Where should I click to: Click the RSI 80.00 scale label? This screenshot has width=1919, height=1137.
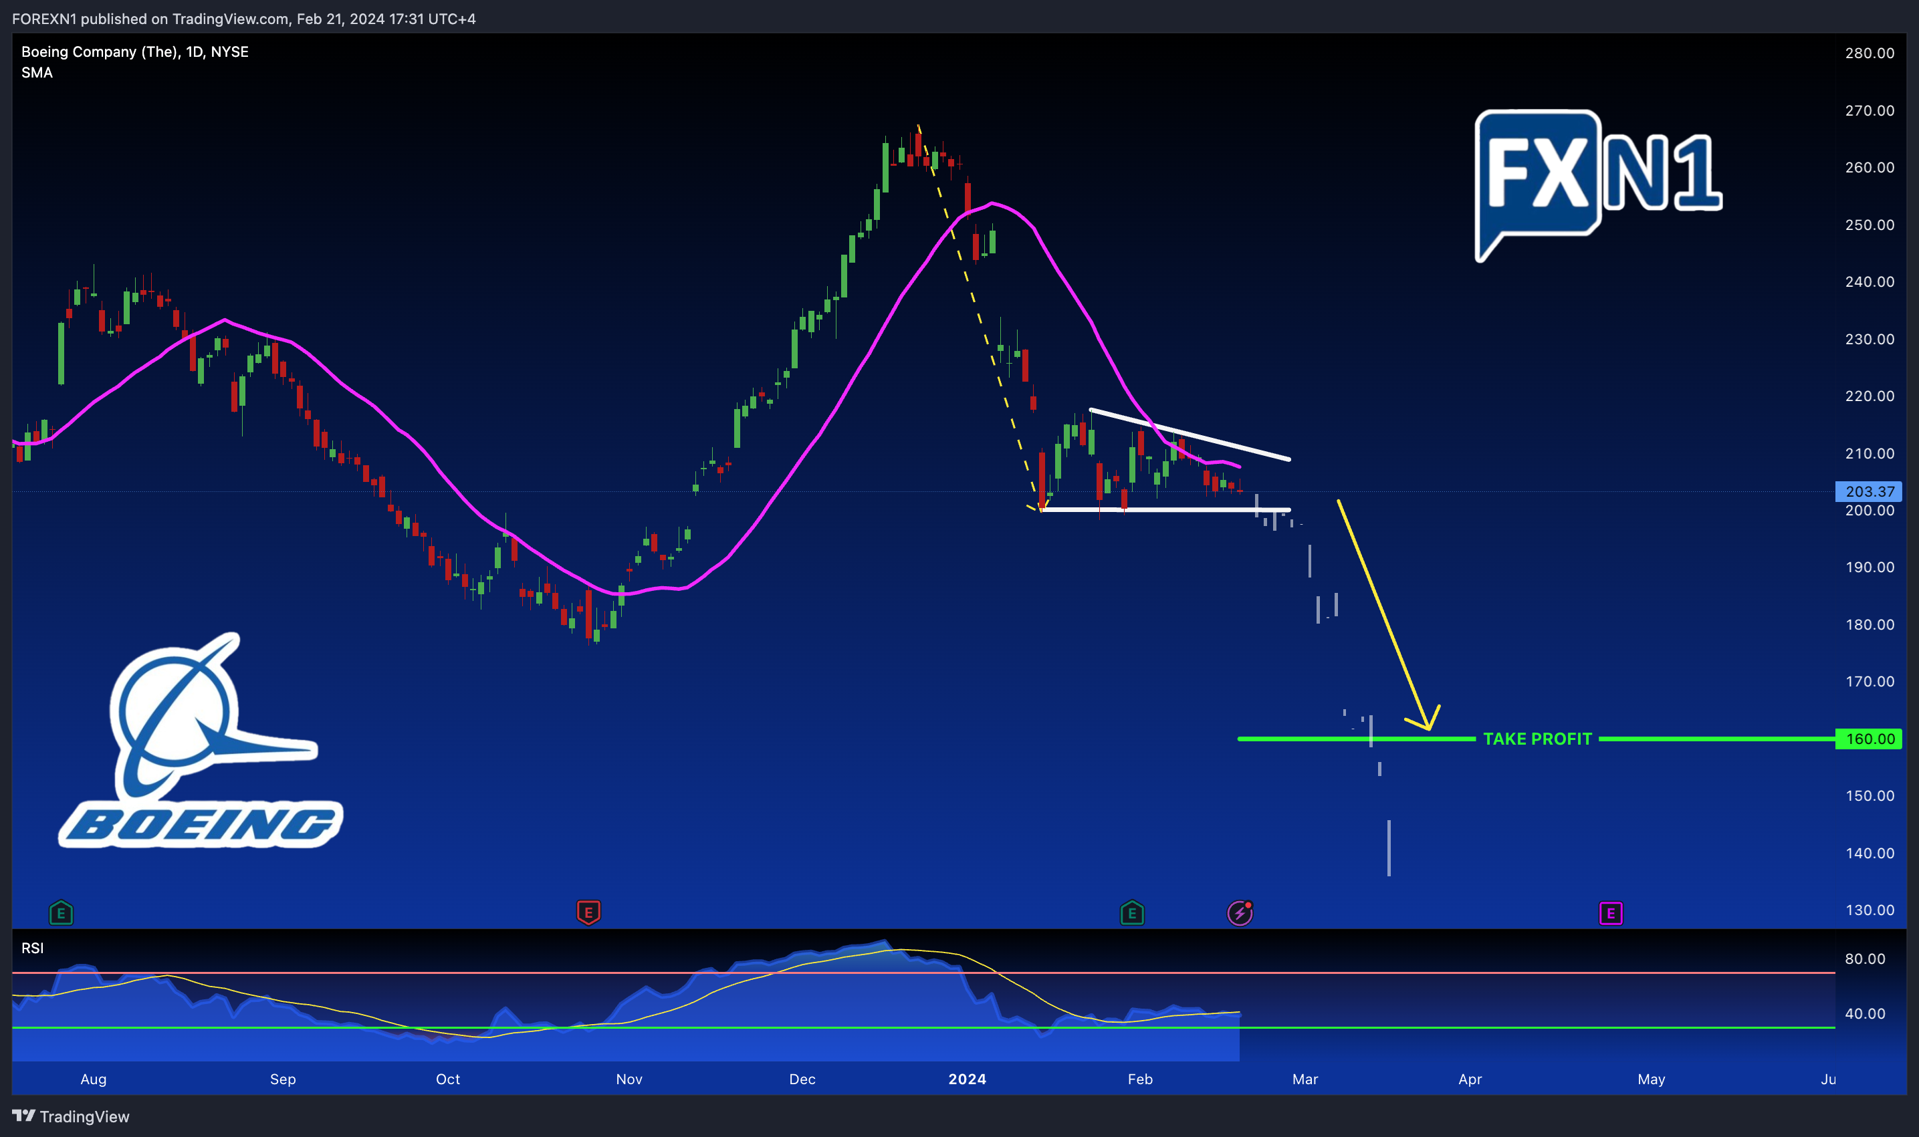click(x=1866, y=959)
